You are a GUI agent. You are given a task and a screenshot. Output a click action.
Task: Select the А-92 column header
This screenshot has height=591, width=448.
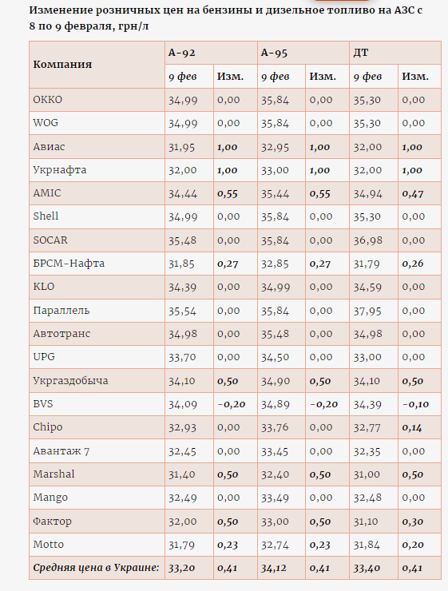[x=181, y=53]
